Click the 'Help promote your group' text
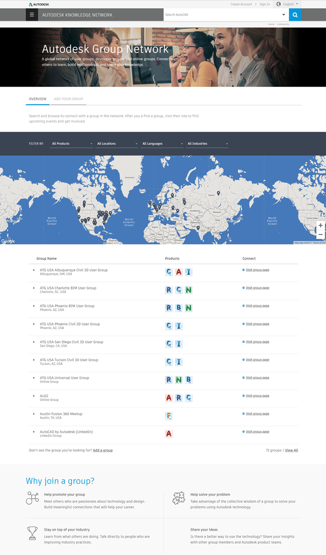Image resolution: width=326 pixels, height=555 pixels. click(x=65, y=494)
